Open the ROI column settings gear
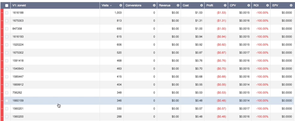The image size is (295, 121). point(267,5)
